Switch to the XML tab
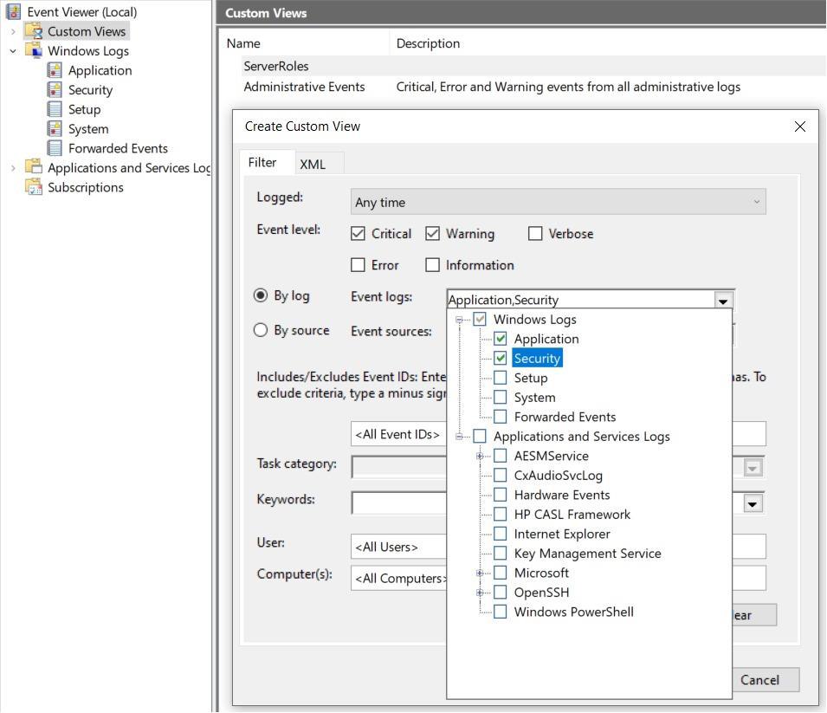827x713 pixels. (x=313, y=164)
